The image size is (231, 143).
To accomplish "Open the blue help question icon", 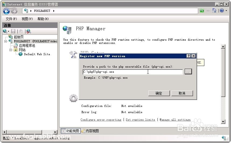I will (x=222, y=11).
